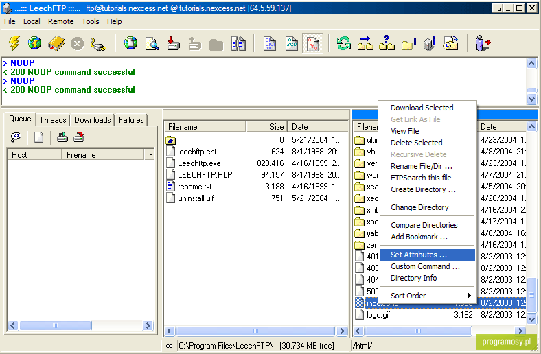
Task: Click the server with info mark icon
Action: pos(430,43)
